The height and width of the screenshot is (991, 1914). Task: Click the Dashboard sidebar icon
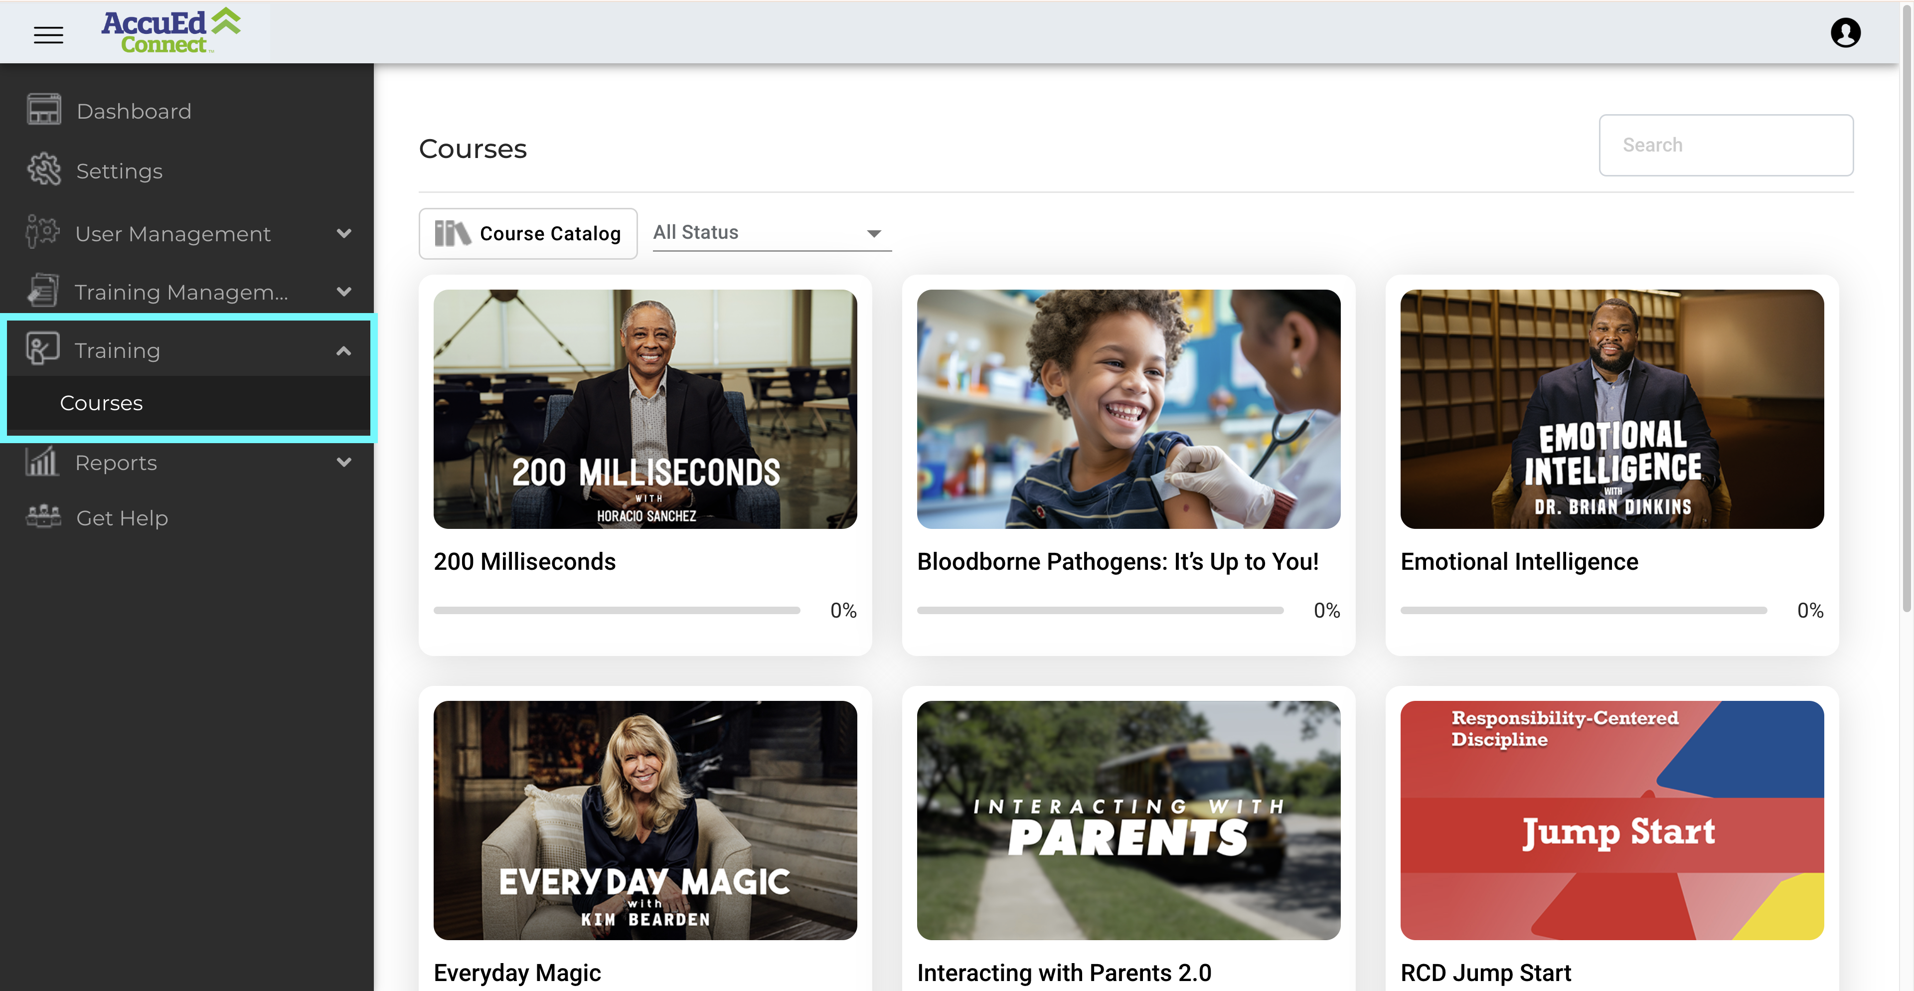[44, 110]
